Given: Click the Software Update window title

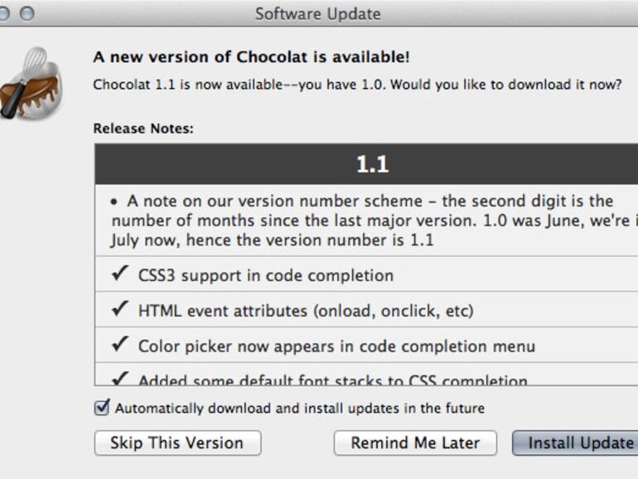Looking at the screenshot, I should (318, 13).
